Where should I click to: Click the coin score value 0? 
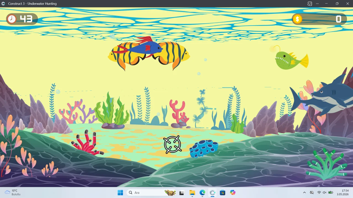(338, 19)
